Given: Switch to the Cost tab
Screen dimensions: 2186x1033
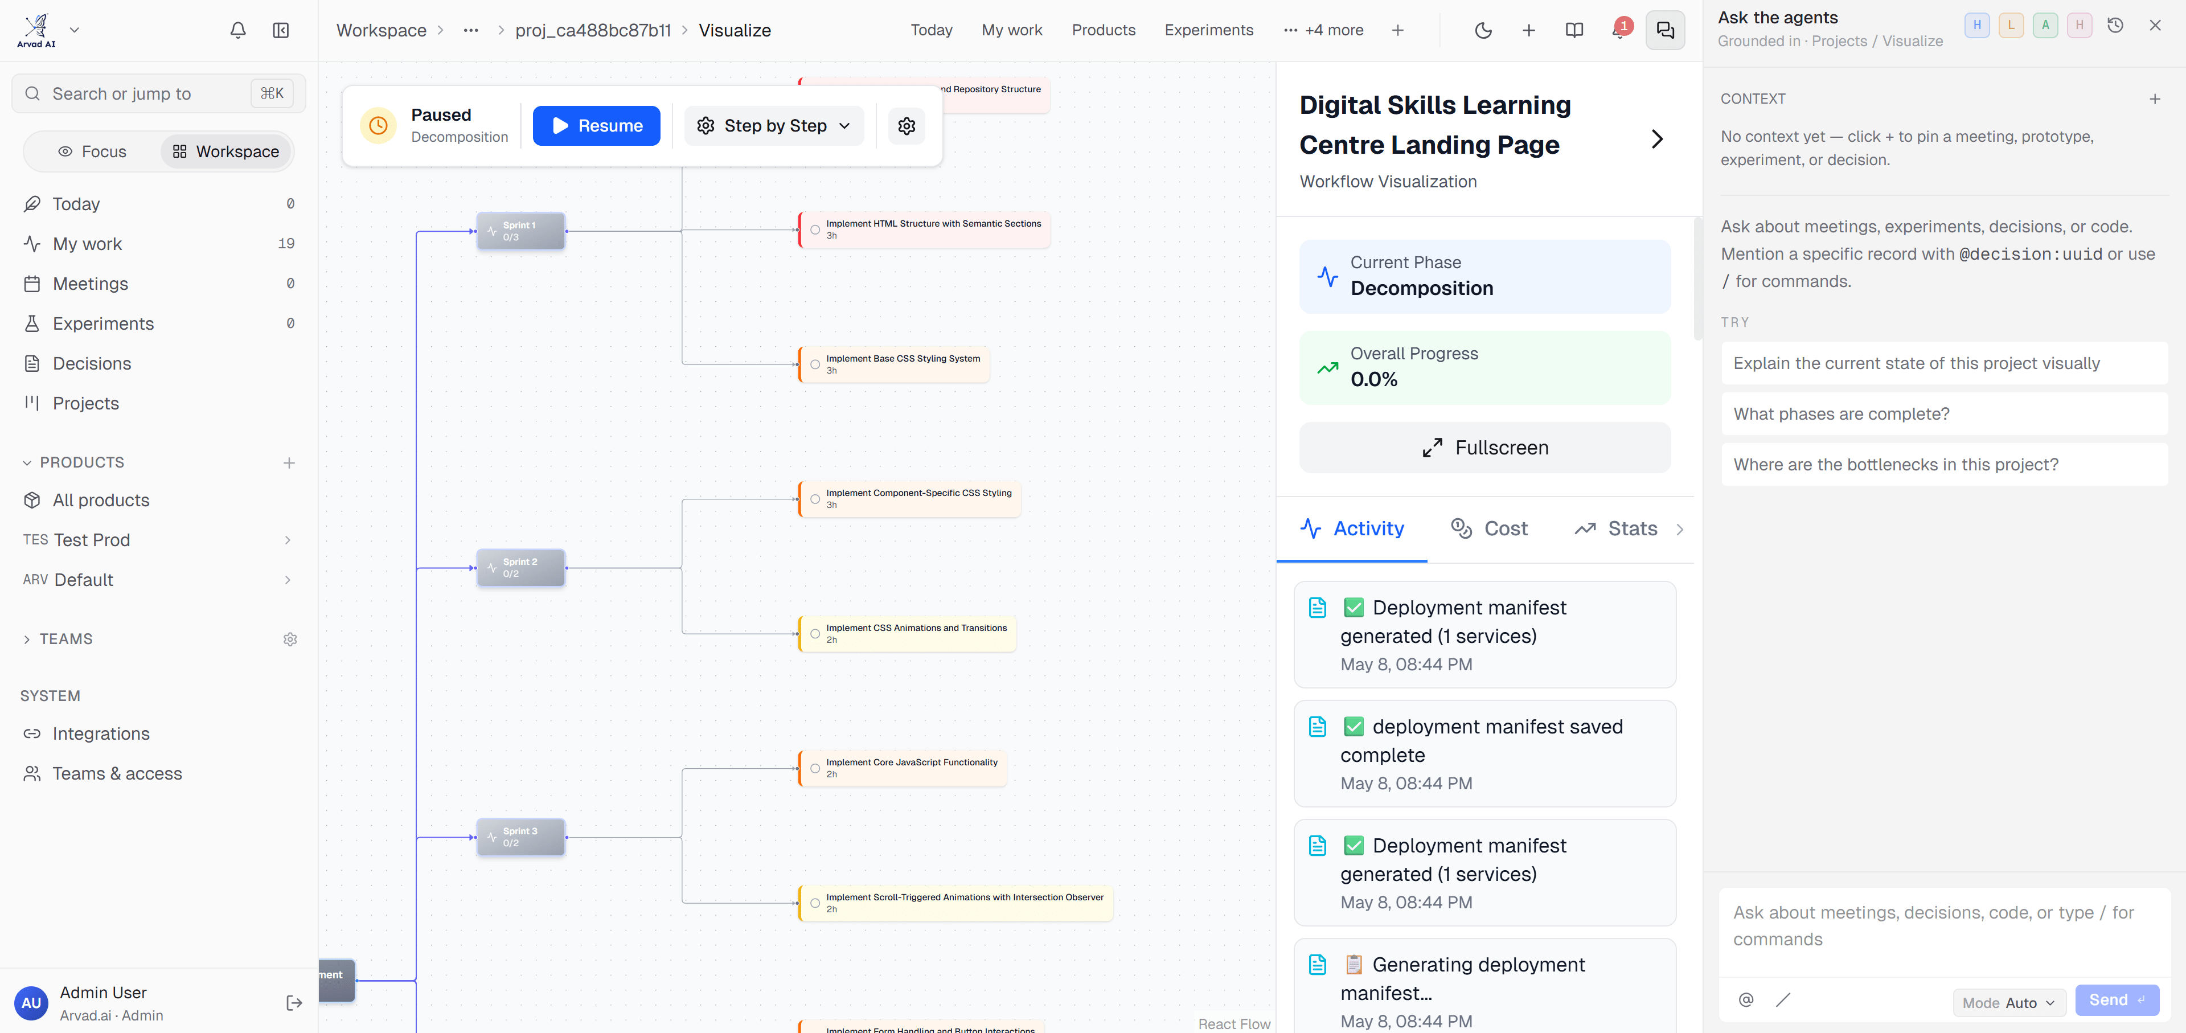Looking at the screenshot, I should [1488, 529].
